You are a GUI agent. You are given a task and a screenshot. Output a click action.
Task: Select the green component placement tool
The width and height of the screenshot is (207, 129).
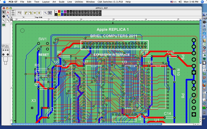point(4,25)
